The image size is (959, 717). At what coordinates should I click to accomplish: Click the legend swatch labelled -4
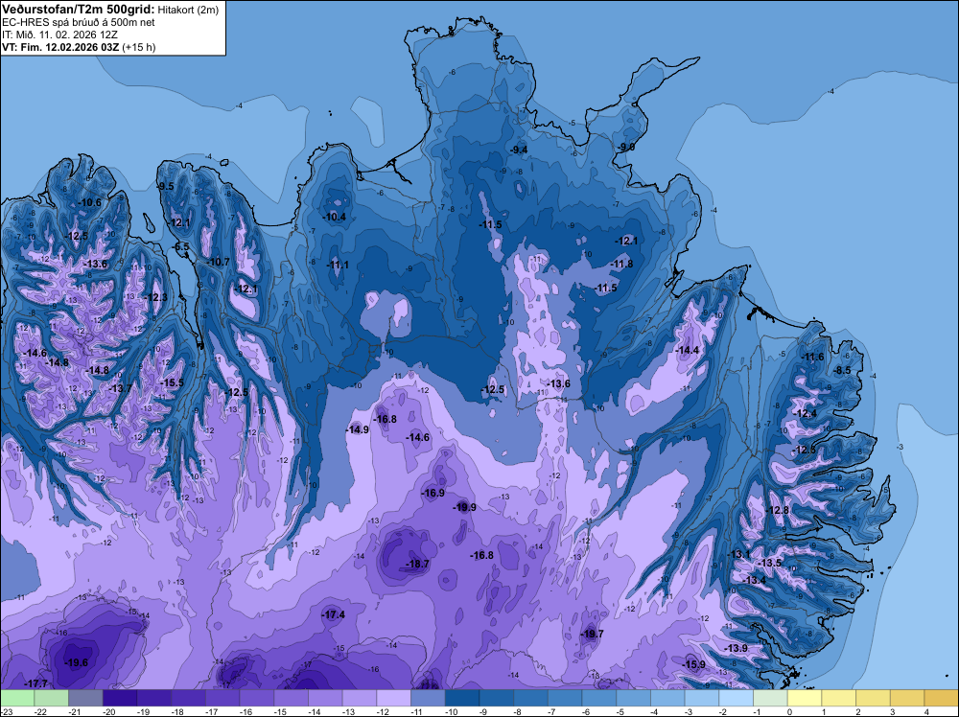point(667,698)
